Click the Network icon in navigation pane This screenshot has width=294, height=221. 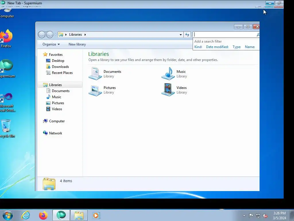click(45, 133)
